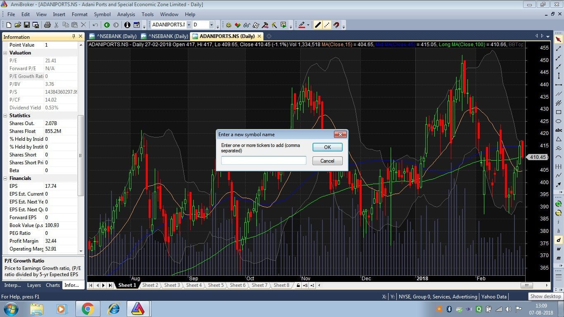564x317 pixels.
Task: Switch to Sheet 8 tab
Action: 282,285
